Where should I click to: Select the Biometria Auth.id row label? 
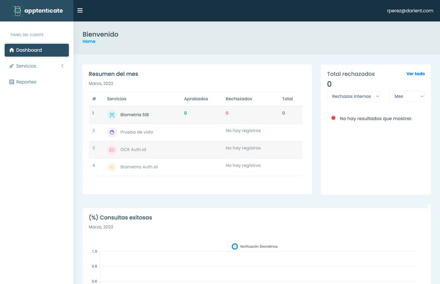[139, 167]
